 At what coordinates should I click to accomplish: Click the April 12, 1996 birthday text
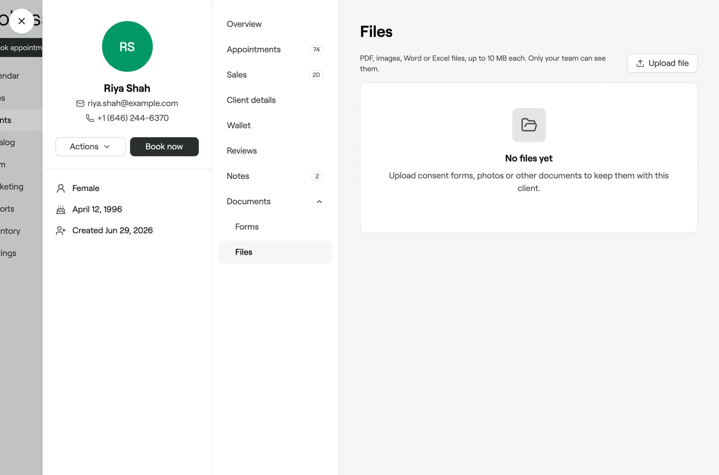pos(97,209)
